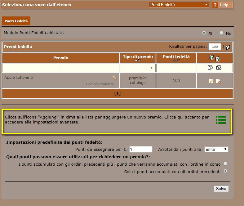Edit the Apple Iphone 5 reward with pencil icon

coord(211,81)
